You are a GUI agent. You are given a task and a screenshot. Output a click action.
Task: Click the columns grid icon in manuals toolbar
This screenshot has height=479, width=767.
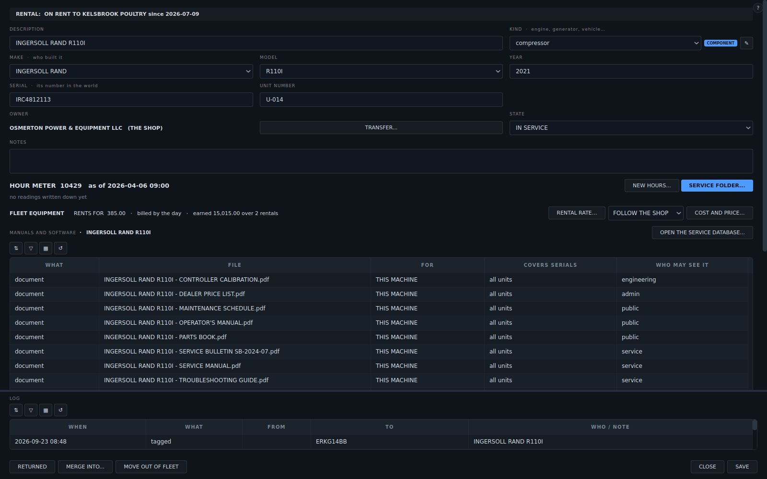pos(46,248)
